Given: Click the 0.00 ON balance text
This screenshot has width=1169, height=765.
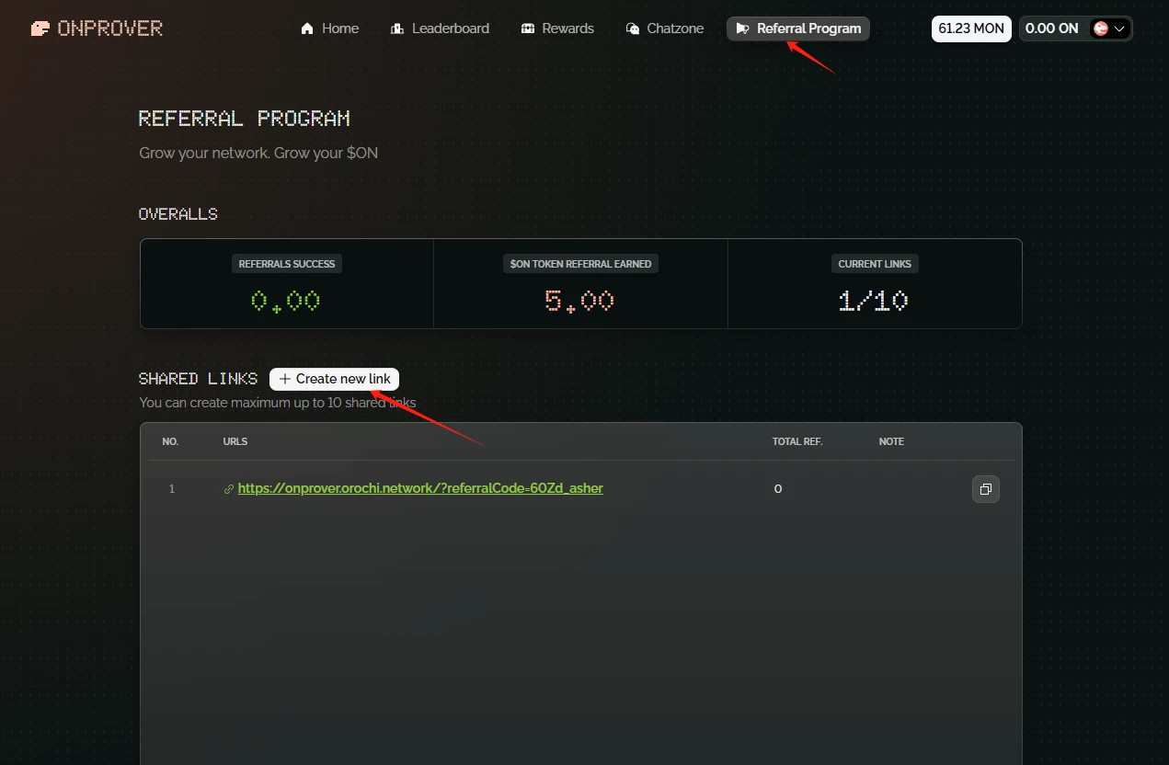Looking at the screenshot, I should point(1051,29).
